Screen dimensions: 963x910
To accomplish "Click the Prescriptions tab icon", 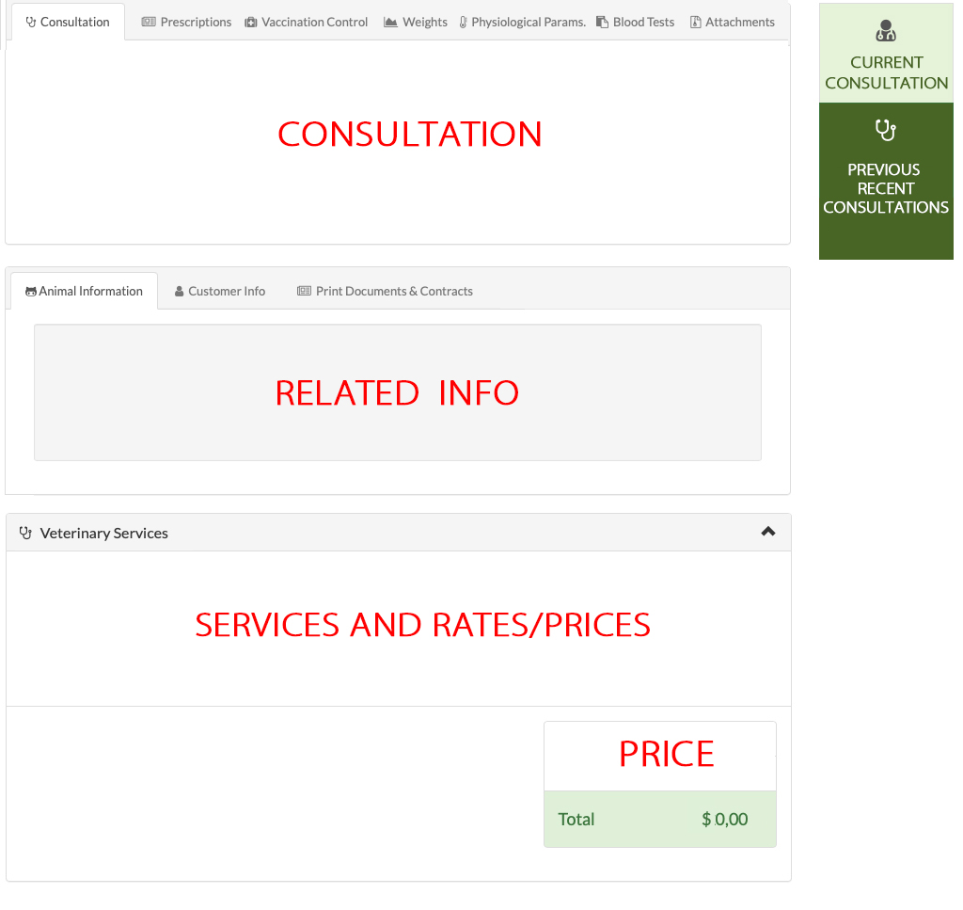I will 149,23.
